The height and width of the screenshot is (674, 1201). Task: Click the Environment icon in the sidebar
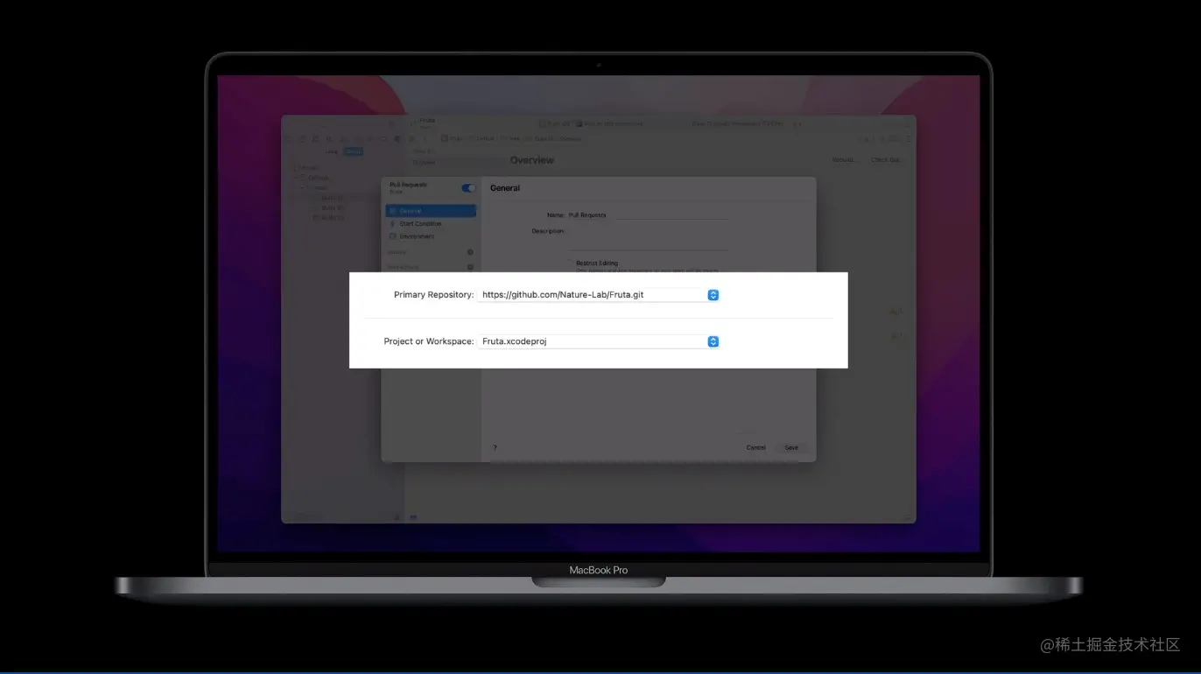click(x=393, y=236)
